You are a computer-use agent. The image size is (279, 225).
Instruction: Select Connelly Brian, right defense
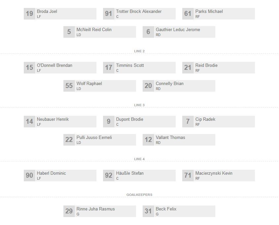click(179, 86)
